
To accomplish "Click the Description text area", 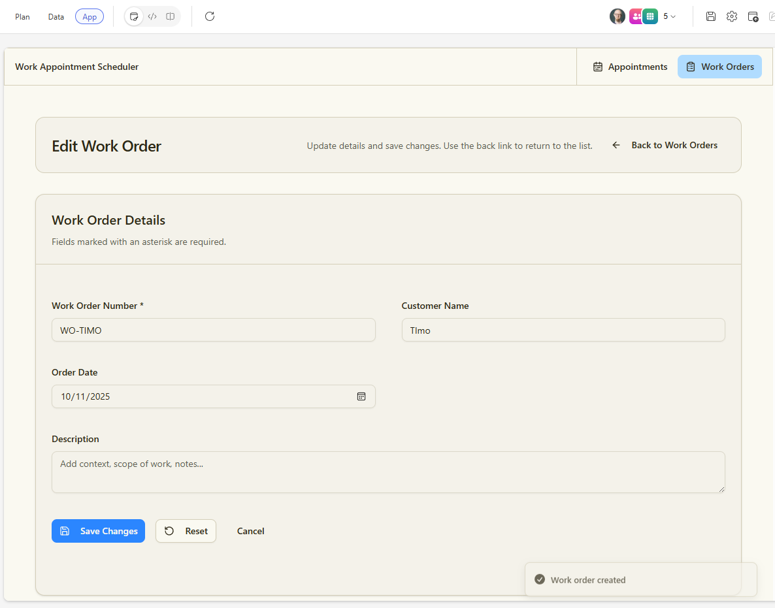I will pyautogui.click(x=388, y=472).
